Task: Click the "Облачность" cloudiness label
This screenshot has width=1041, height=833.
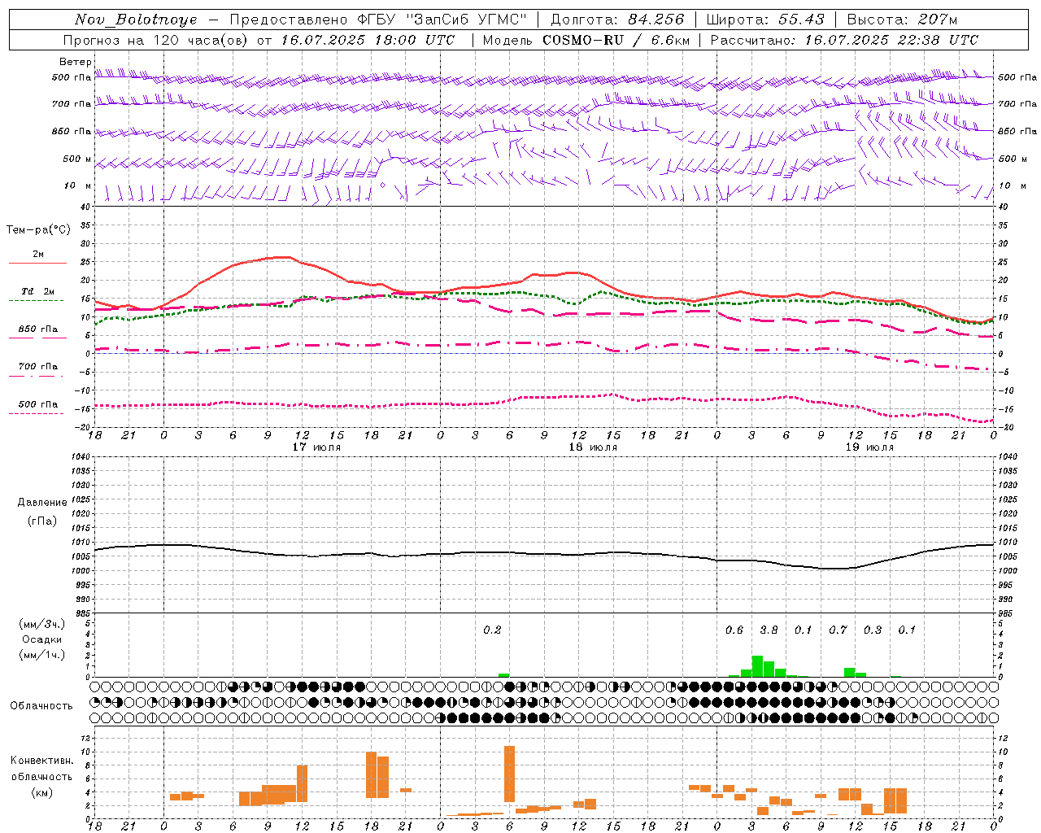Action: point(41,706)
